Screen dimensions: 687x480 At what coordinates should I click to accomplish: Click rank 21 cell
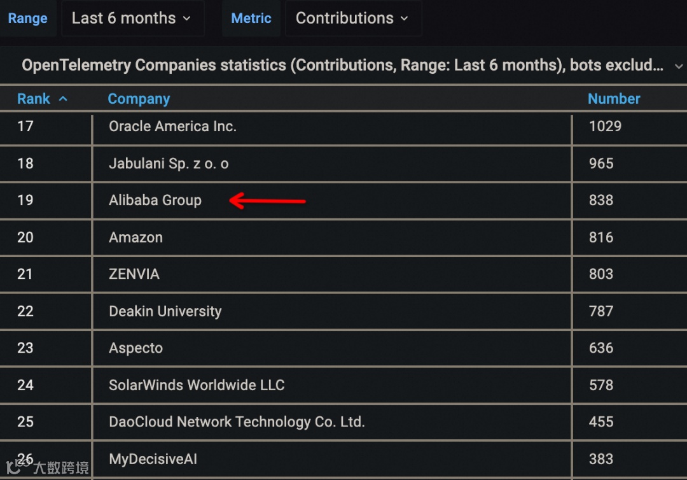pyautogui.click(x=45, y=274)
